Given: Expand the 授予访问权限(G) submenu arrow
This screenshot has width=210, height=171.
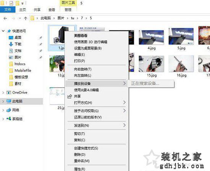Looking at the screenshot, I should [x=124, y=111].
